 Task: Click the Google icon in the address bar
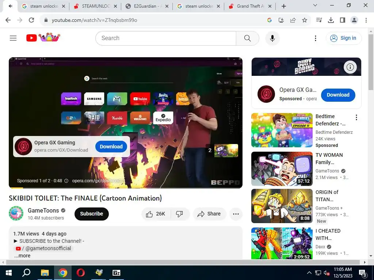[269, 20]
